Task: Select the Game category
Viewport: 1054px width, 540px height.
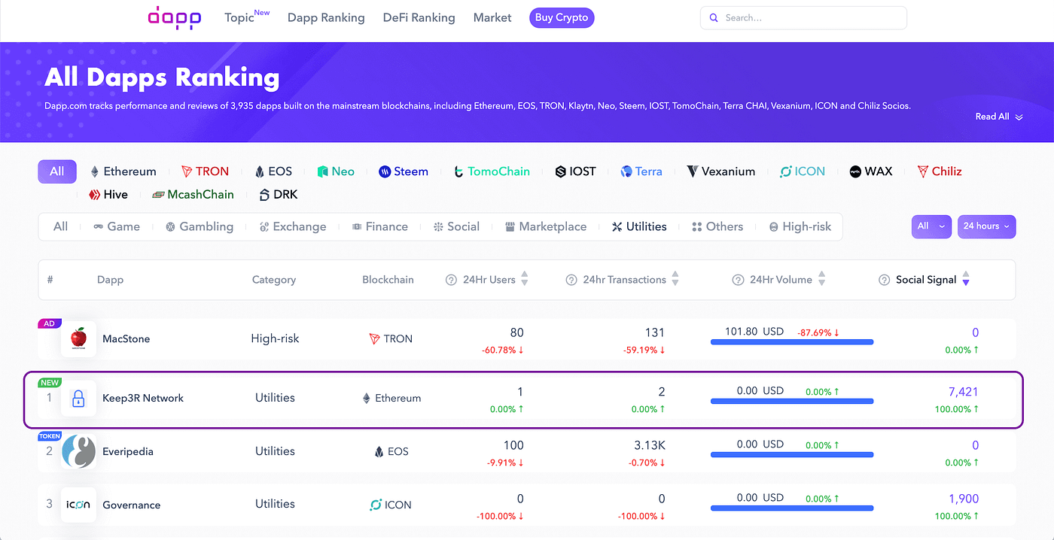Action: click(x=117, y=226)
